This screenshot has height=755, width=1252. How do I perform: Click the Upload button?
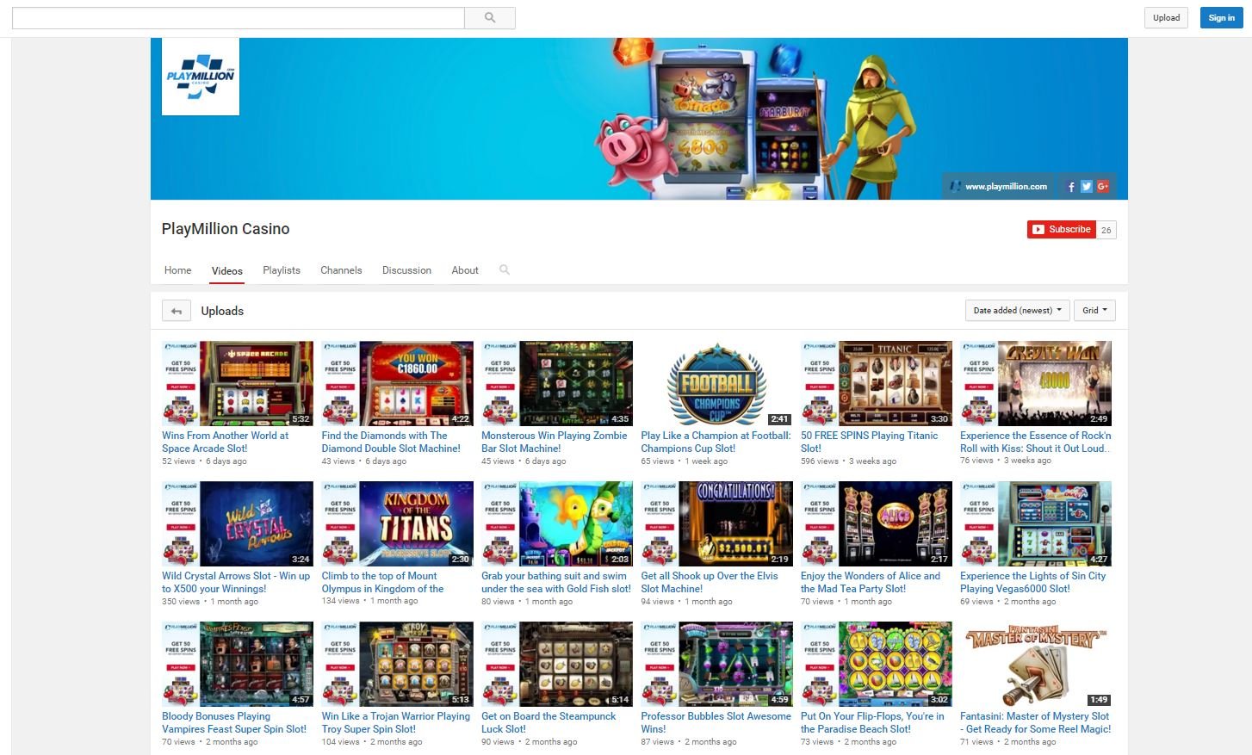pyautogui.click(x=1167, y=18)
